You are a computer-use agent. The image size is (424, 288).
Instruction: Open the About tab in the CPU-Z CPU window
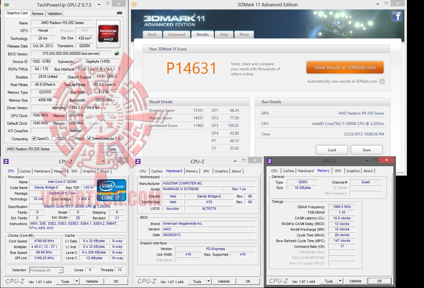click(x=104, y=171)
